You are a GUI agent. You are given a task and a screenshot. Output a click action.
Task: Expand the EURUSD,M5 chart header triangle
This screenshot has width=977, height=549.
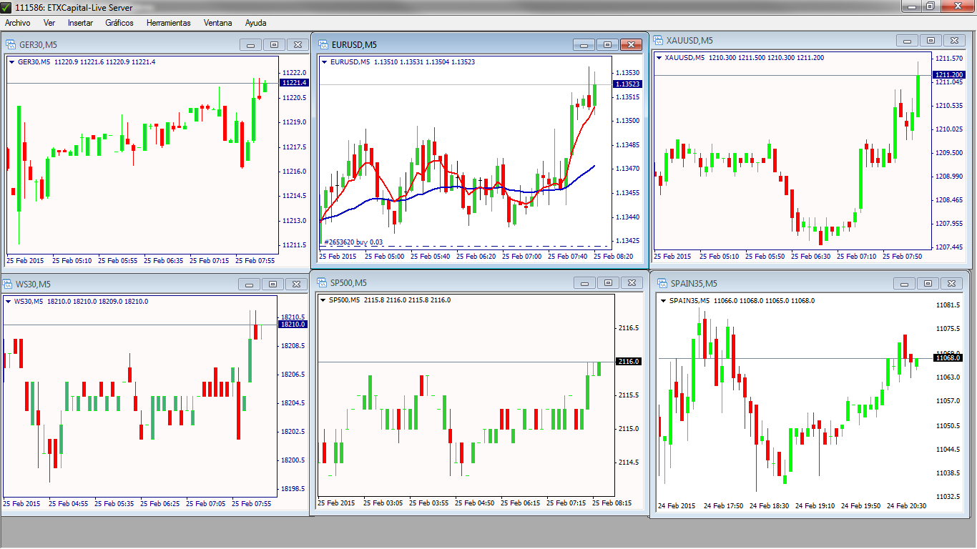pos(324,62)
